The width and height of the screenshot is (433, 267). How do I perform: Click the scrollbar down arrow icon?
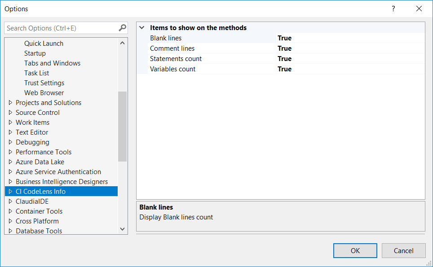(122, 229)
